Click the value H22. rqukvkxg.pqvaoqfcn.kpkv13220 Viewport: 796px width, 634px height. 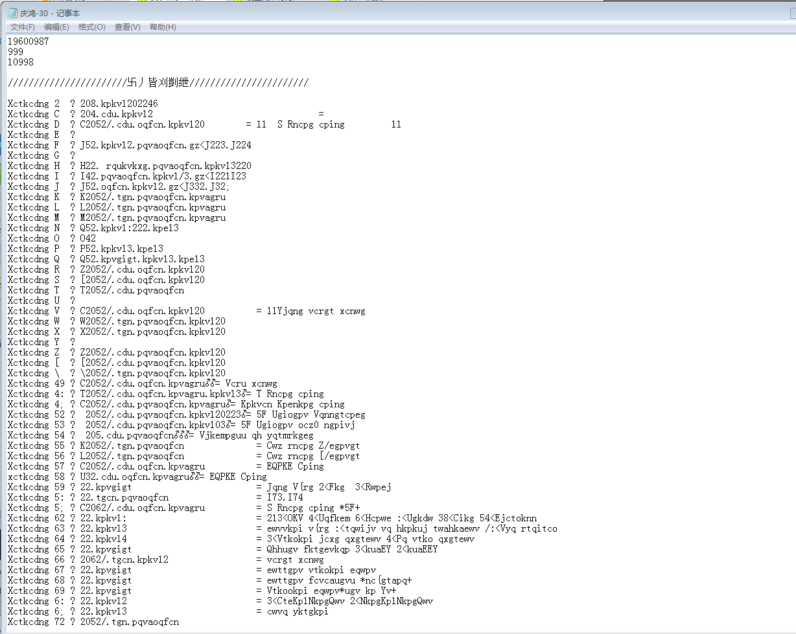click(x=166, y=166)
